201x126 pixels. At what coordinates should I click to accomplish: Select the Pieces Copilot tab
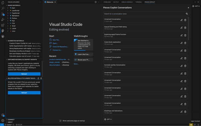tap(150, 2)
